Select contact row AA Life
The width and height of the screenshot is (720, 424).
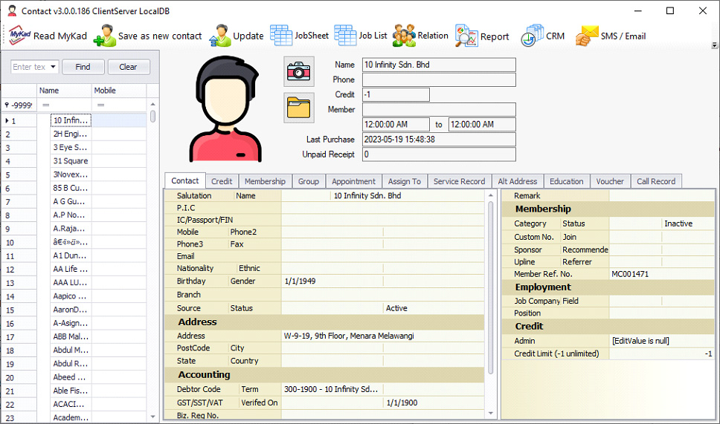pyautogui.click(x=71, y=269)
